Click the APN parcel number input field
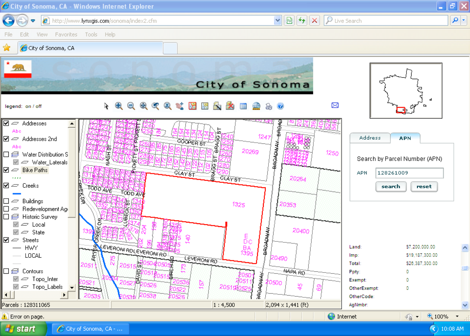Viewport: 470px width, 336px height. [409, 173]
